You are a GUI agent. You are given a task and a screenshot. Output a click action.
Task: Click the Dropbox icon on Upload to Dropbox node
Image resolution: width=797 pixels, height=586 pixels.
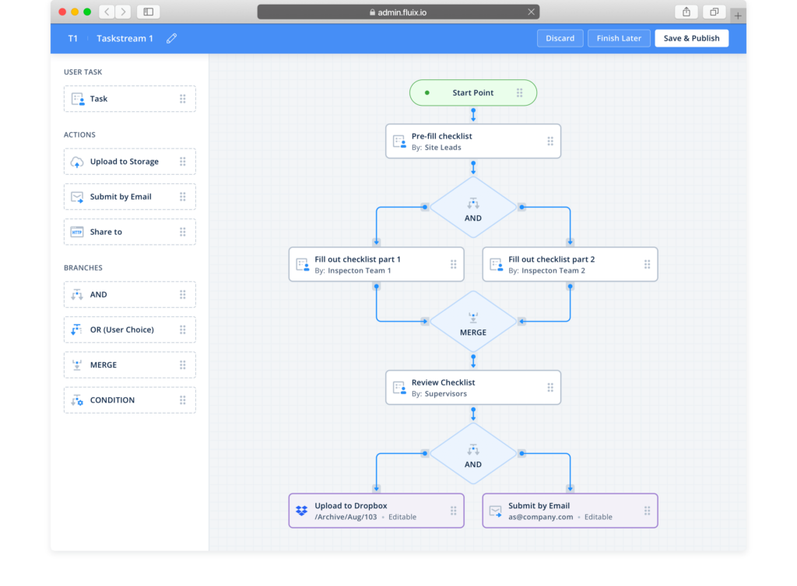coord(302,511)
